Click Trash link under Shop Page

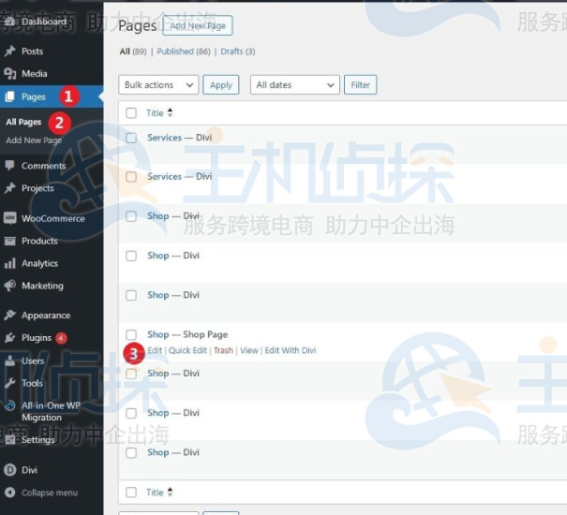(x=223, y=350)
